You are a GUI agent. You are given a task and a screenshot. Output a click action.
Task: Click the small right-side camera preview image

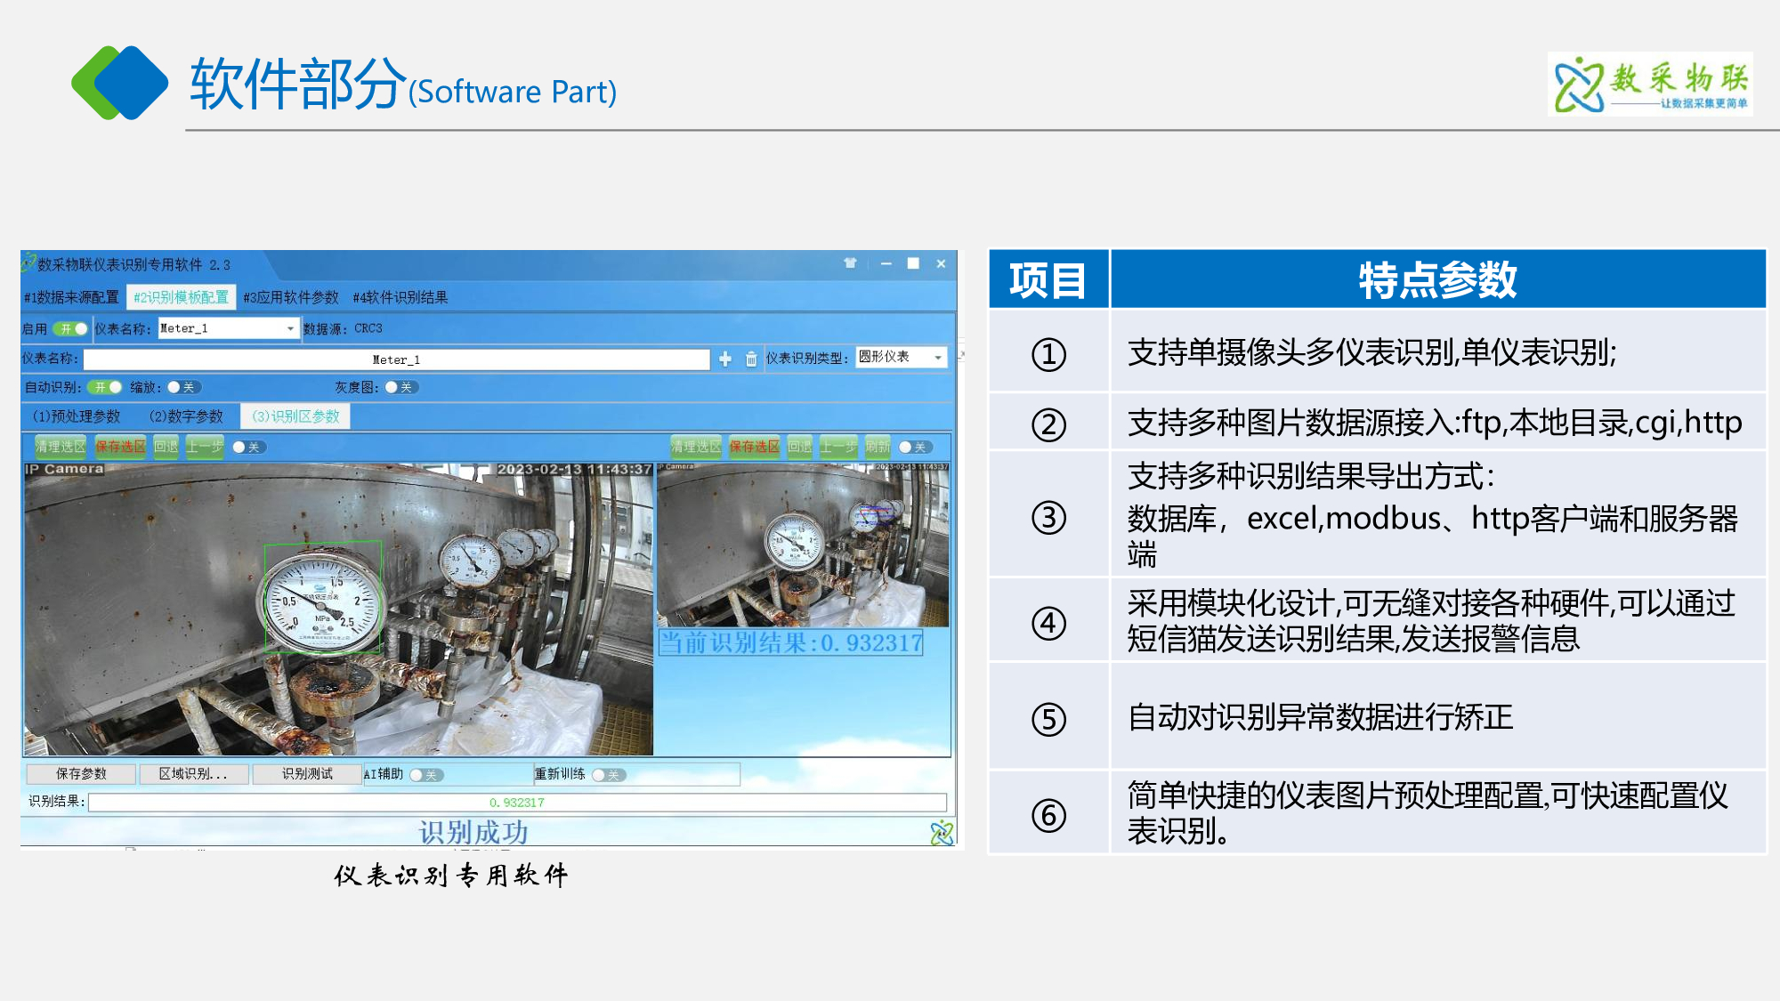click(803, 545)
